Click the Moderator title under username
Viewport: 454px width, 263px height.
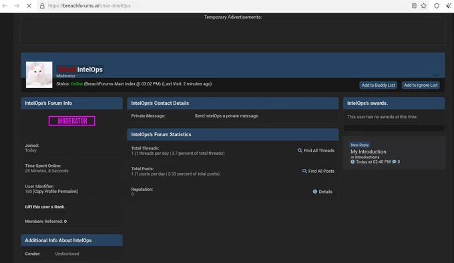click(x=65, y=76)
